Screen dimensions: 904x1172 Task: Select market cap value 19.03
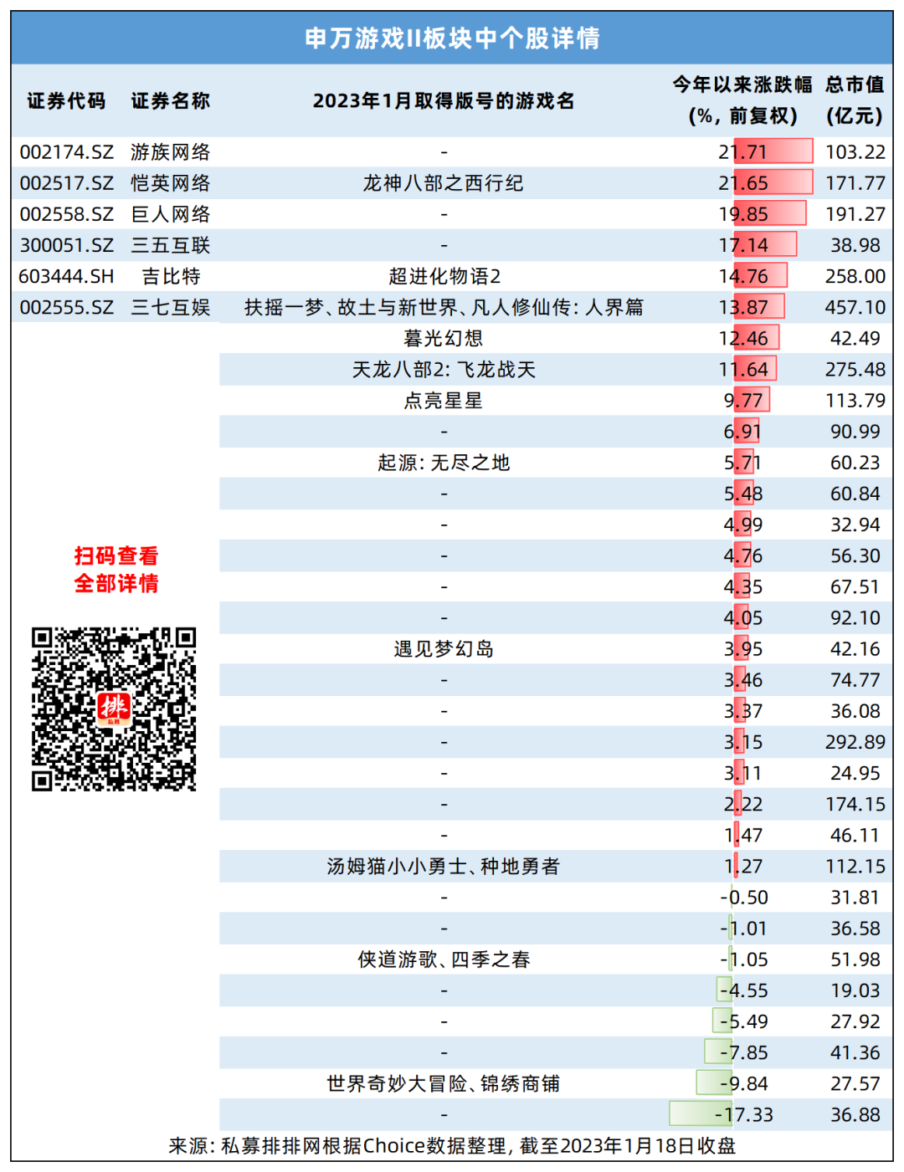coord(855,990)
